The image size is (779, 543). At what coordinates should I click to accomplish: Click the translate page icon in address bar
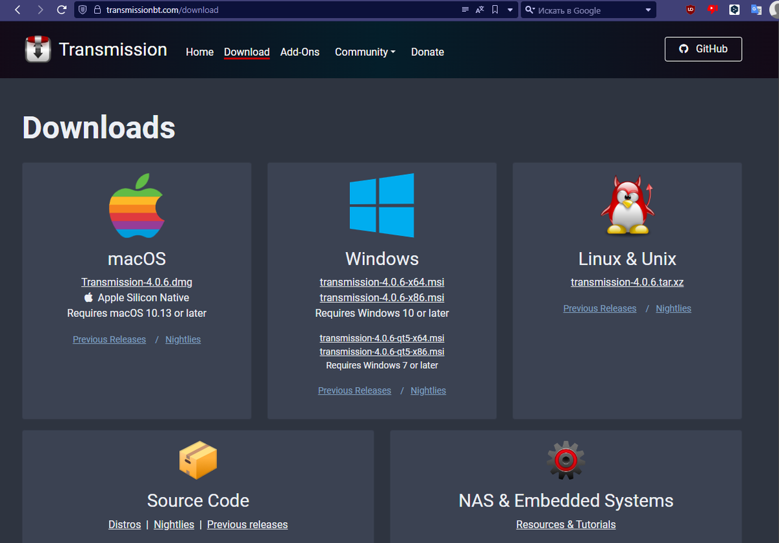point(480,10)
